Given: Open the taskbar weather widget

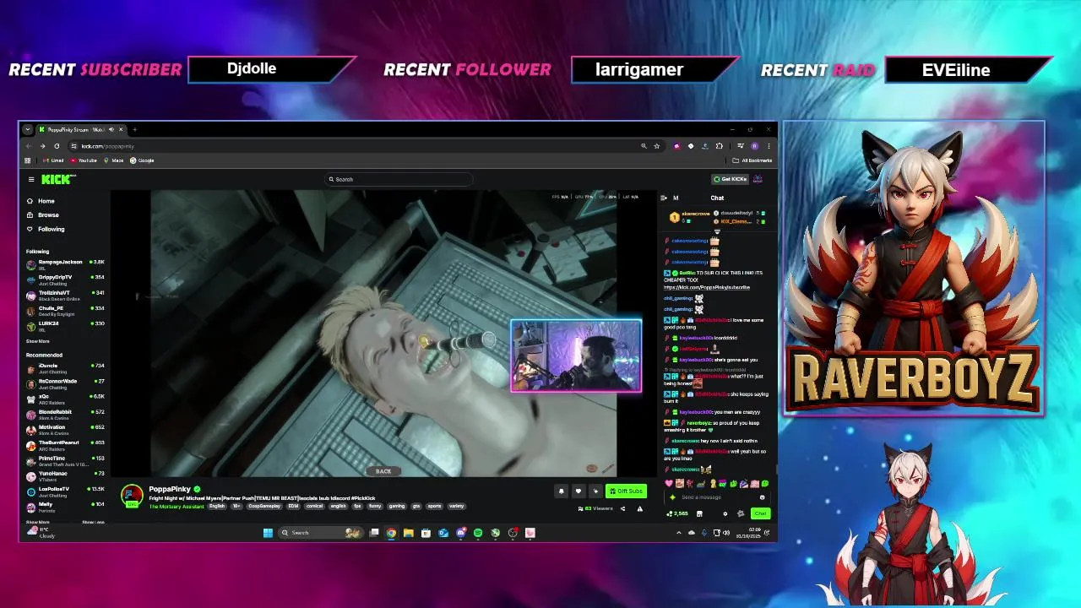Looking at the screenshot, I should pos(42,533).
